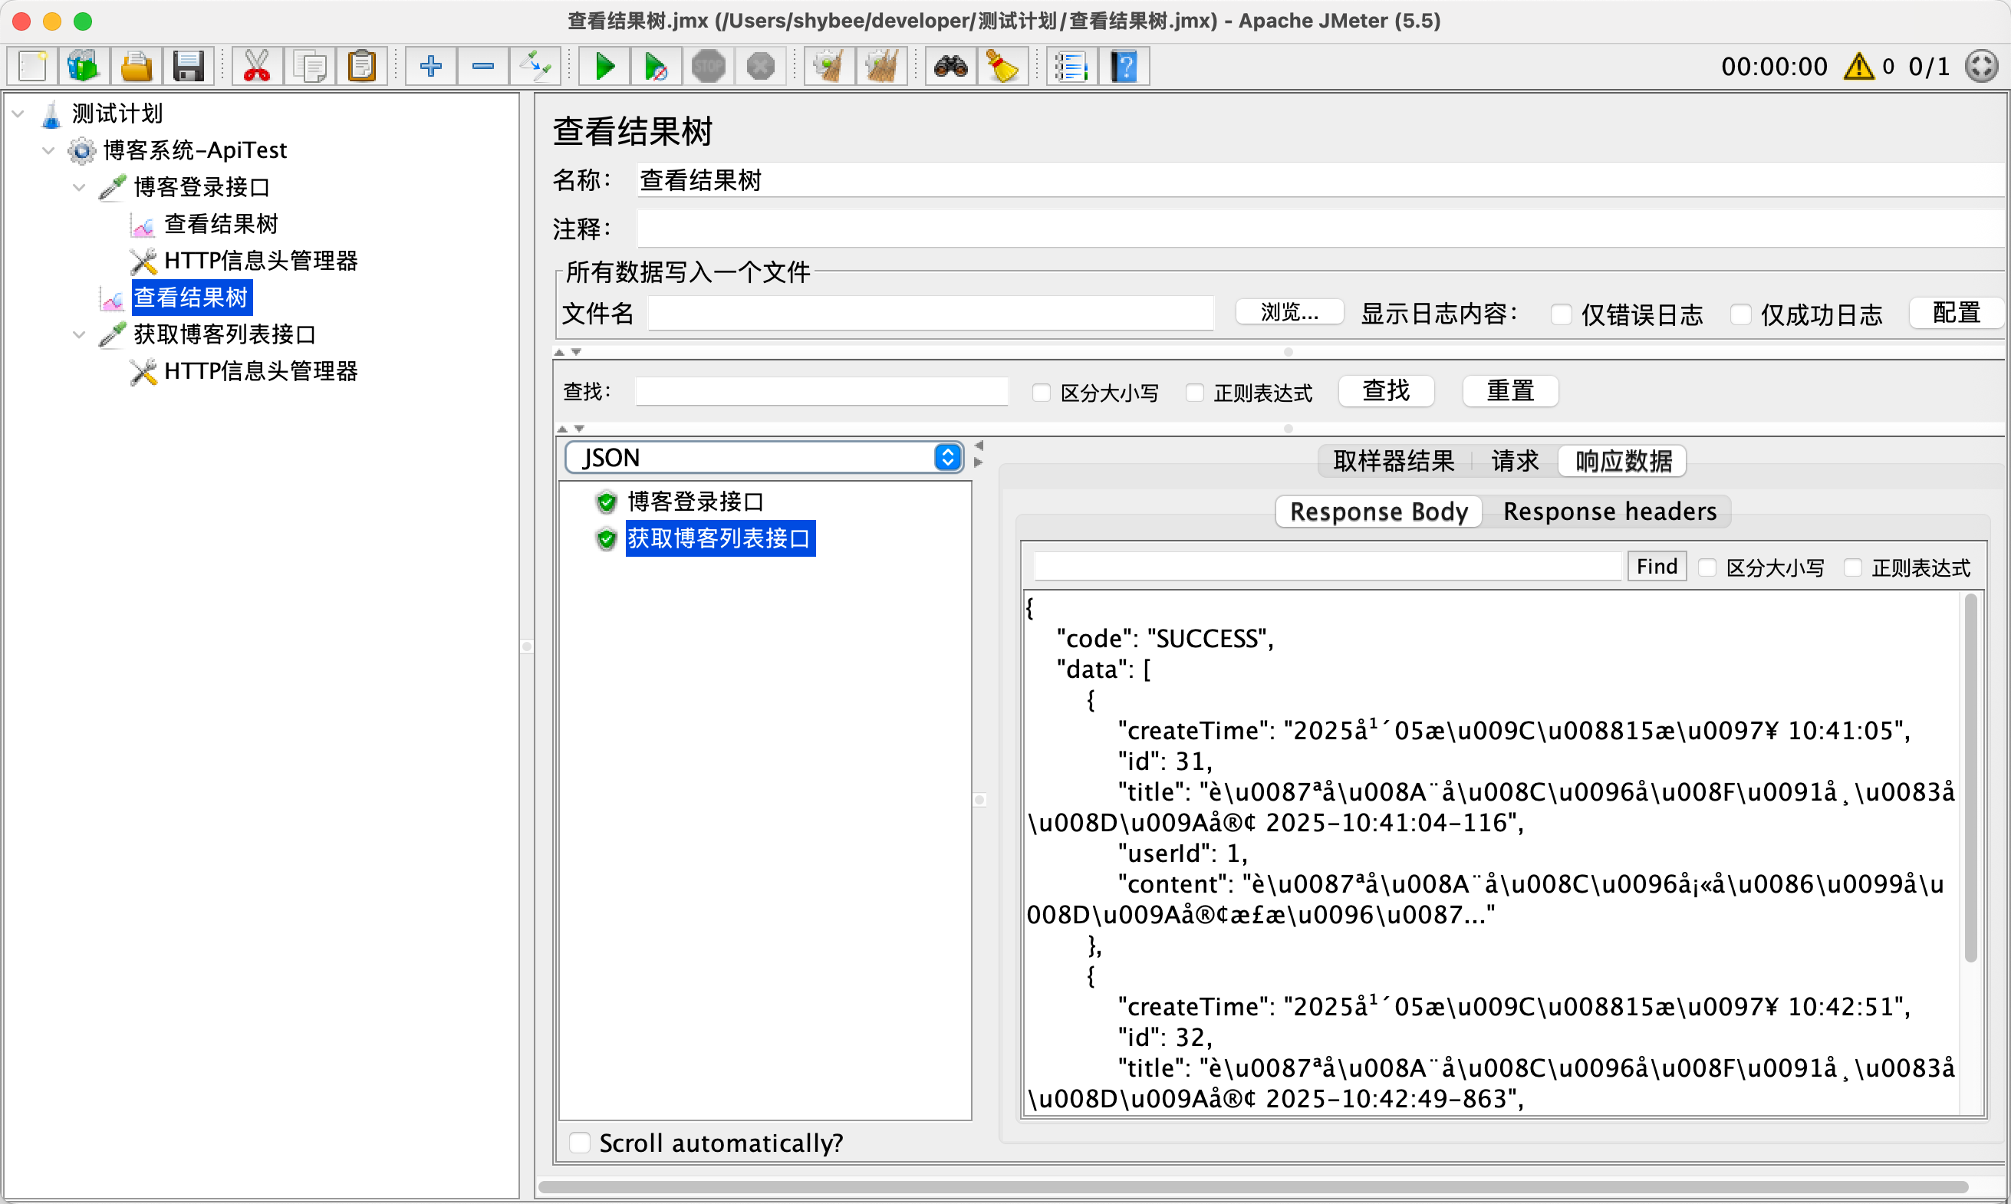
Task: Click the 0/1 thread count indicator
Action: (x=1928, y=67)
